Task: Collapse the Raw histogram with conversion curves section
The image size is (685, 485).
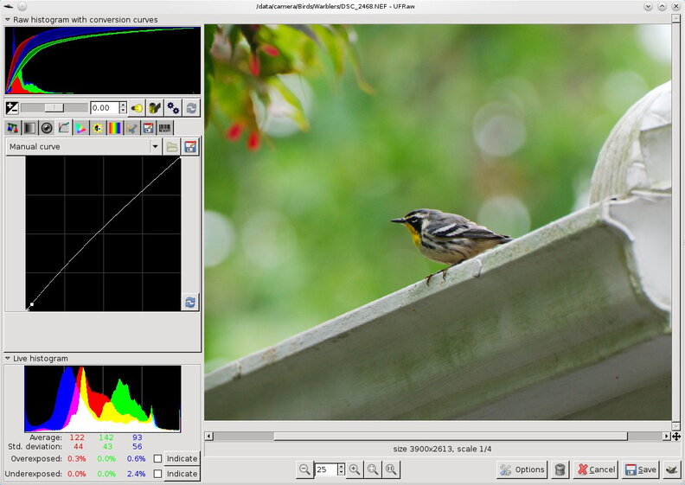Action: (x=8, y=19)
